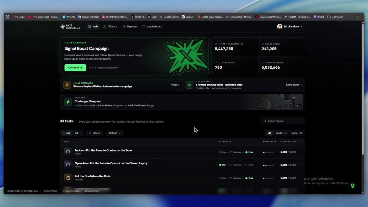Click the Lifecycle column header
This screenshot has height=207, width=368.
pos(225,142)
